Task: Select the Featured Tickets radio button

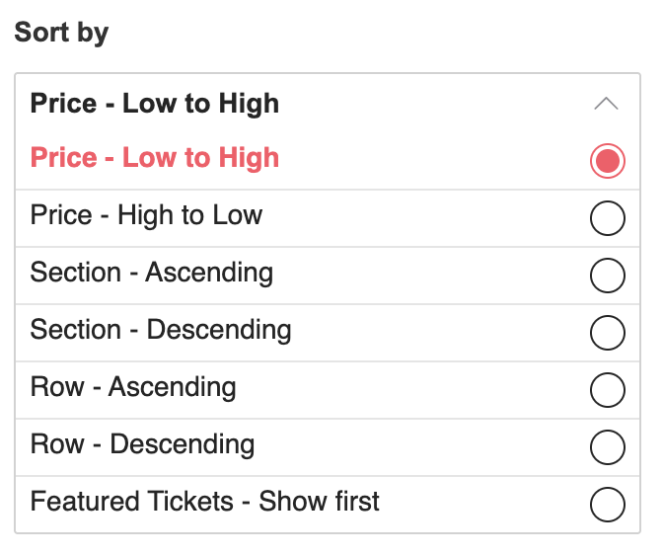Action: click(x=607, y=505)
